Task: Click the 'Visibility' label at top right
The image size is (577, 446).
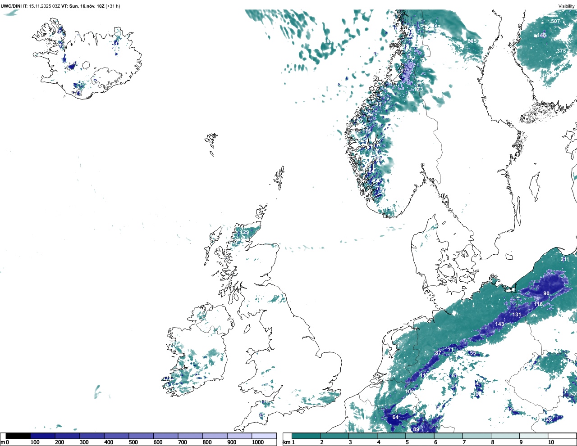Action: pyautogui.click(x=566, y=6)
